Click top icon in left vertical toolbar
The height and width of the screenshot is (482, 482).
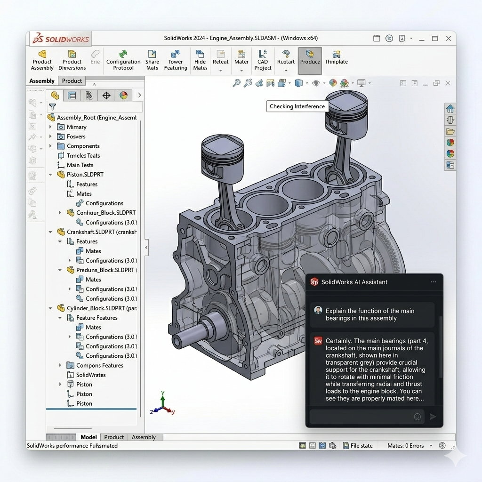pyautogui.click(x=32, y=103)
